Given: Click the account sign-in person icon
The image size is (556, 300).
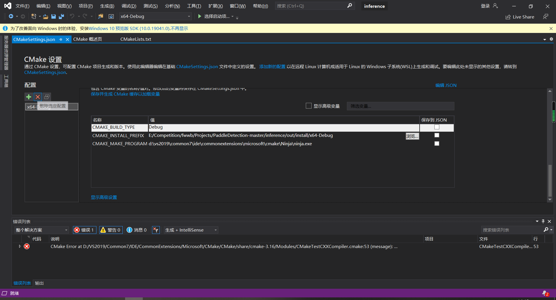Looking at the screenshot, I should click(495, 6).
